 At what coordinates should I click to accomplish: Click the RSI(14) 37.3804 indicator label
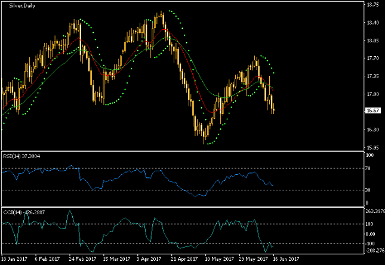point(21,156)
